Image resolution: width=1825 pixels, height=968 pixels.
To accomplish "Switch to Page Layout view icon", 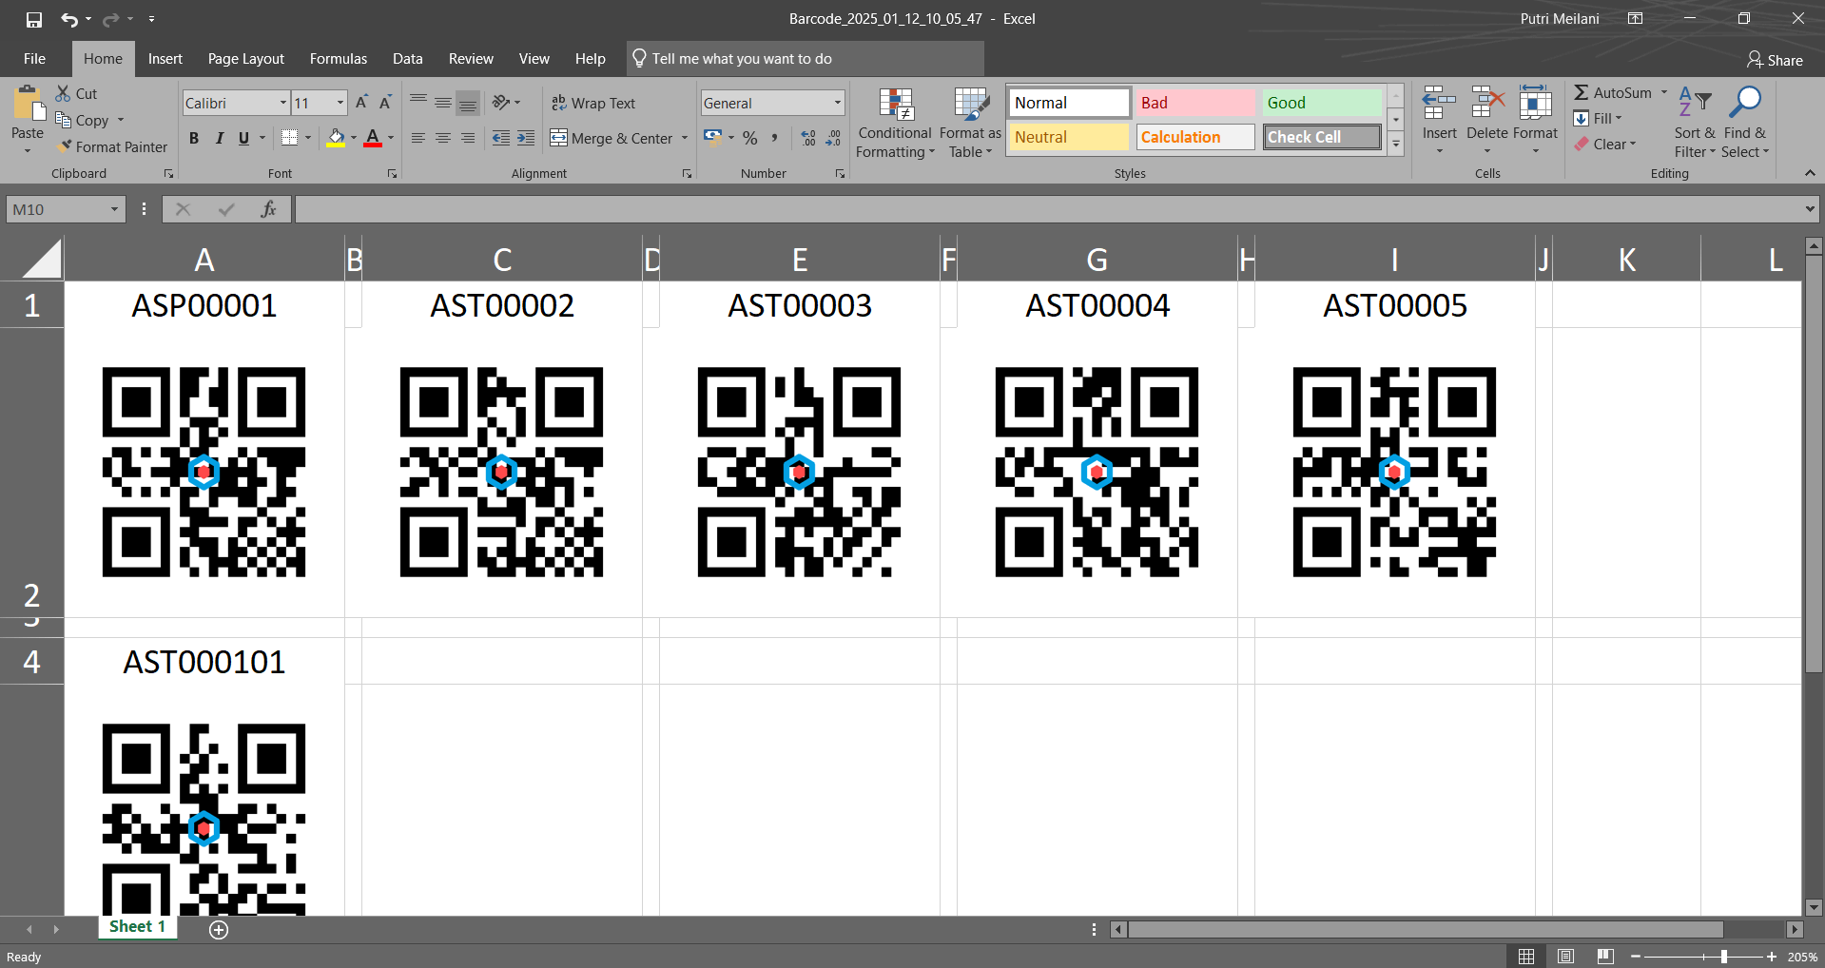I will [1566, 957].
